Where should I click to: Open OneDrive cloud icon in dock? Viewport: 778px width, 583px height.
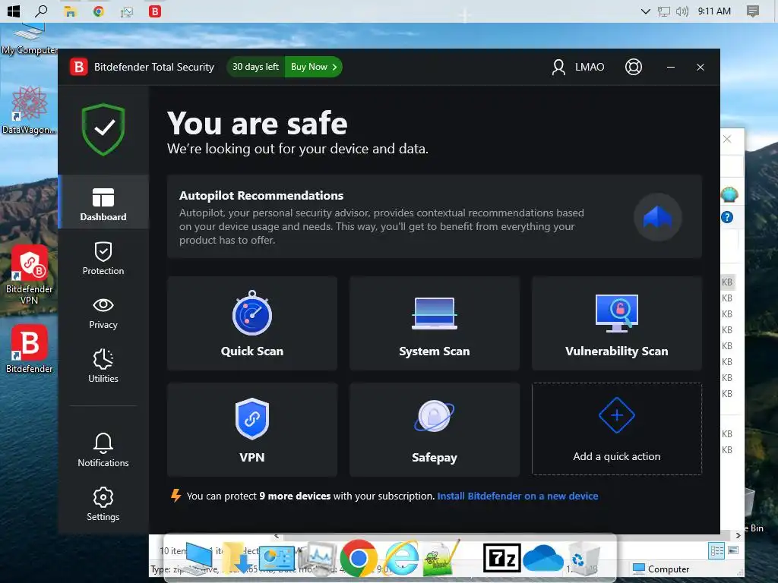click(x=543, y=559)
